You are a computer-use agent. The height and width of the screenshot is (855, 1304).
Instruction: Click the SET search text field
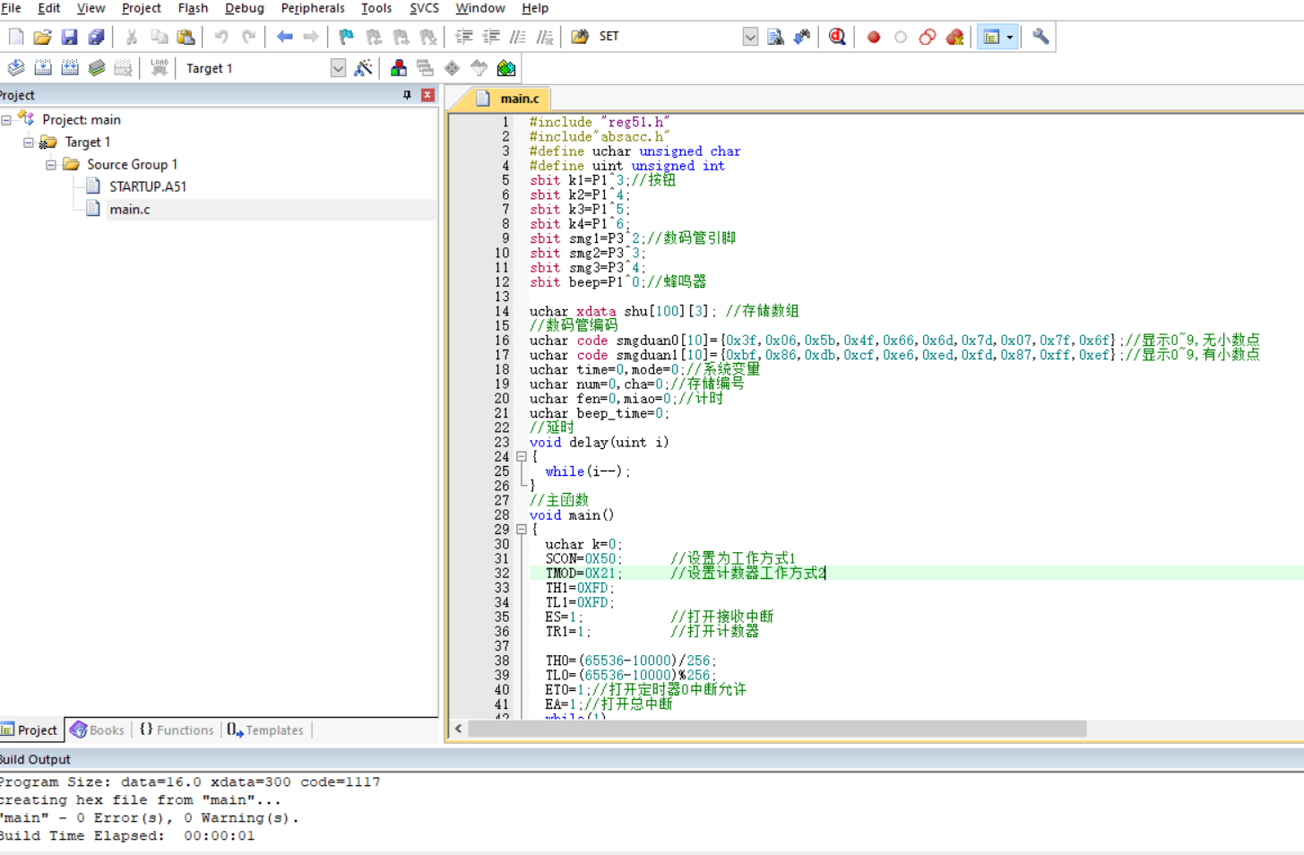(x=669, y=37)
